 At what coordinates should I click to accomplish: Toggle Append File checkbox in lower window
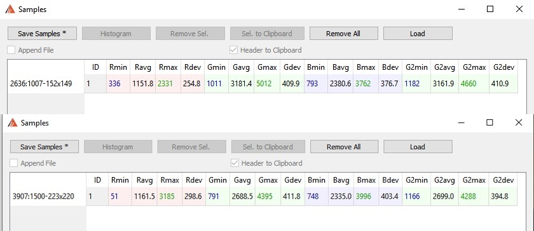point(13,163)
